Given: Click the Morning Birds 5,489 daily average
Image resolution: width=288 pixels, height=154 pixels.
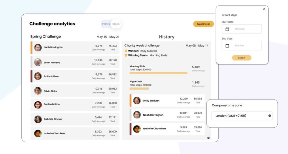Looking at the screenshot, I should (x=196, y=67).
